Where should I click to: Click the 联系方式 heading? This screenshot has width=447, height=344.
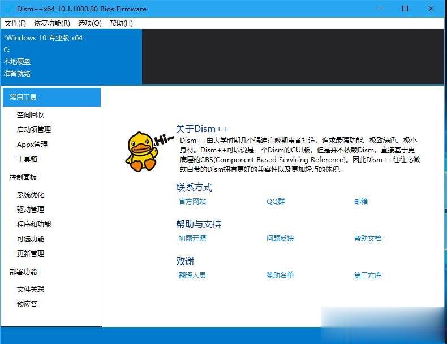pos(194,188)
